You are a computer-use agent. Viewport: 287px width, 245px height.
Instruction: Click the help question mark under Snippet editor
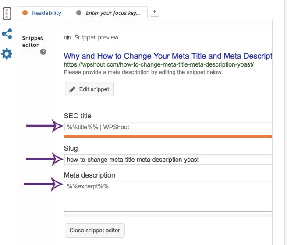click(43, 52)
